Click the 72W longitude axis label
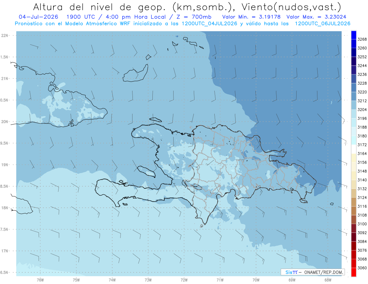368x284 pixels. [184, 280]
